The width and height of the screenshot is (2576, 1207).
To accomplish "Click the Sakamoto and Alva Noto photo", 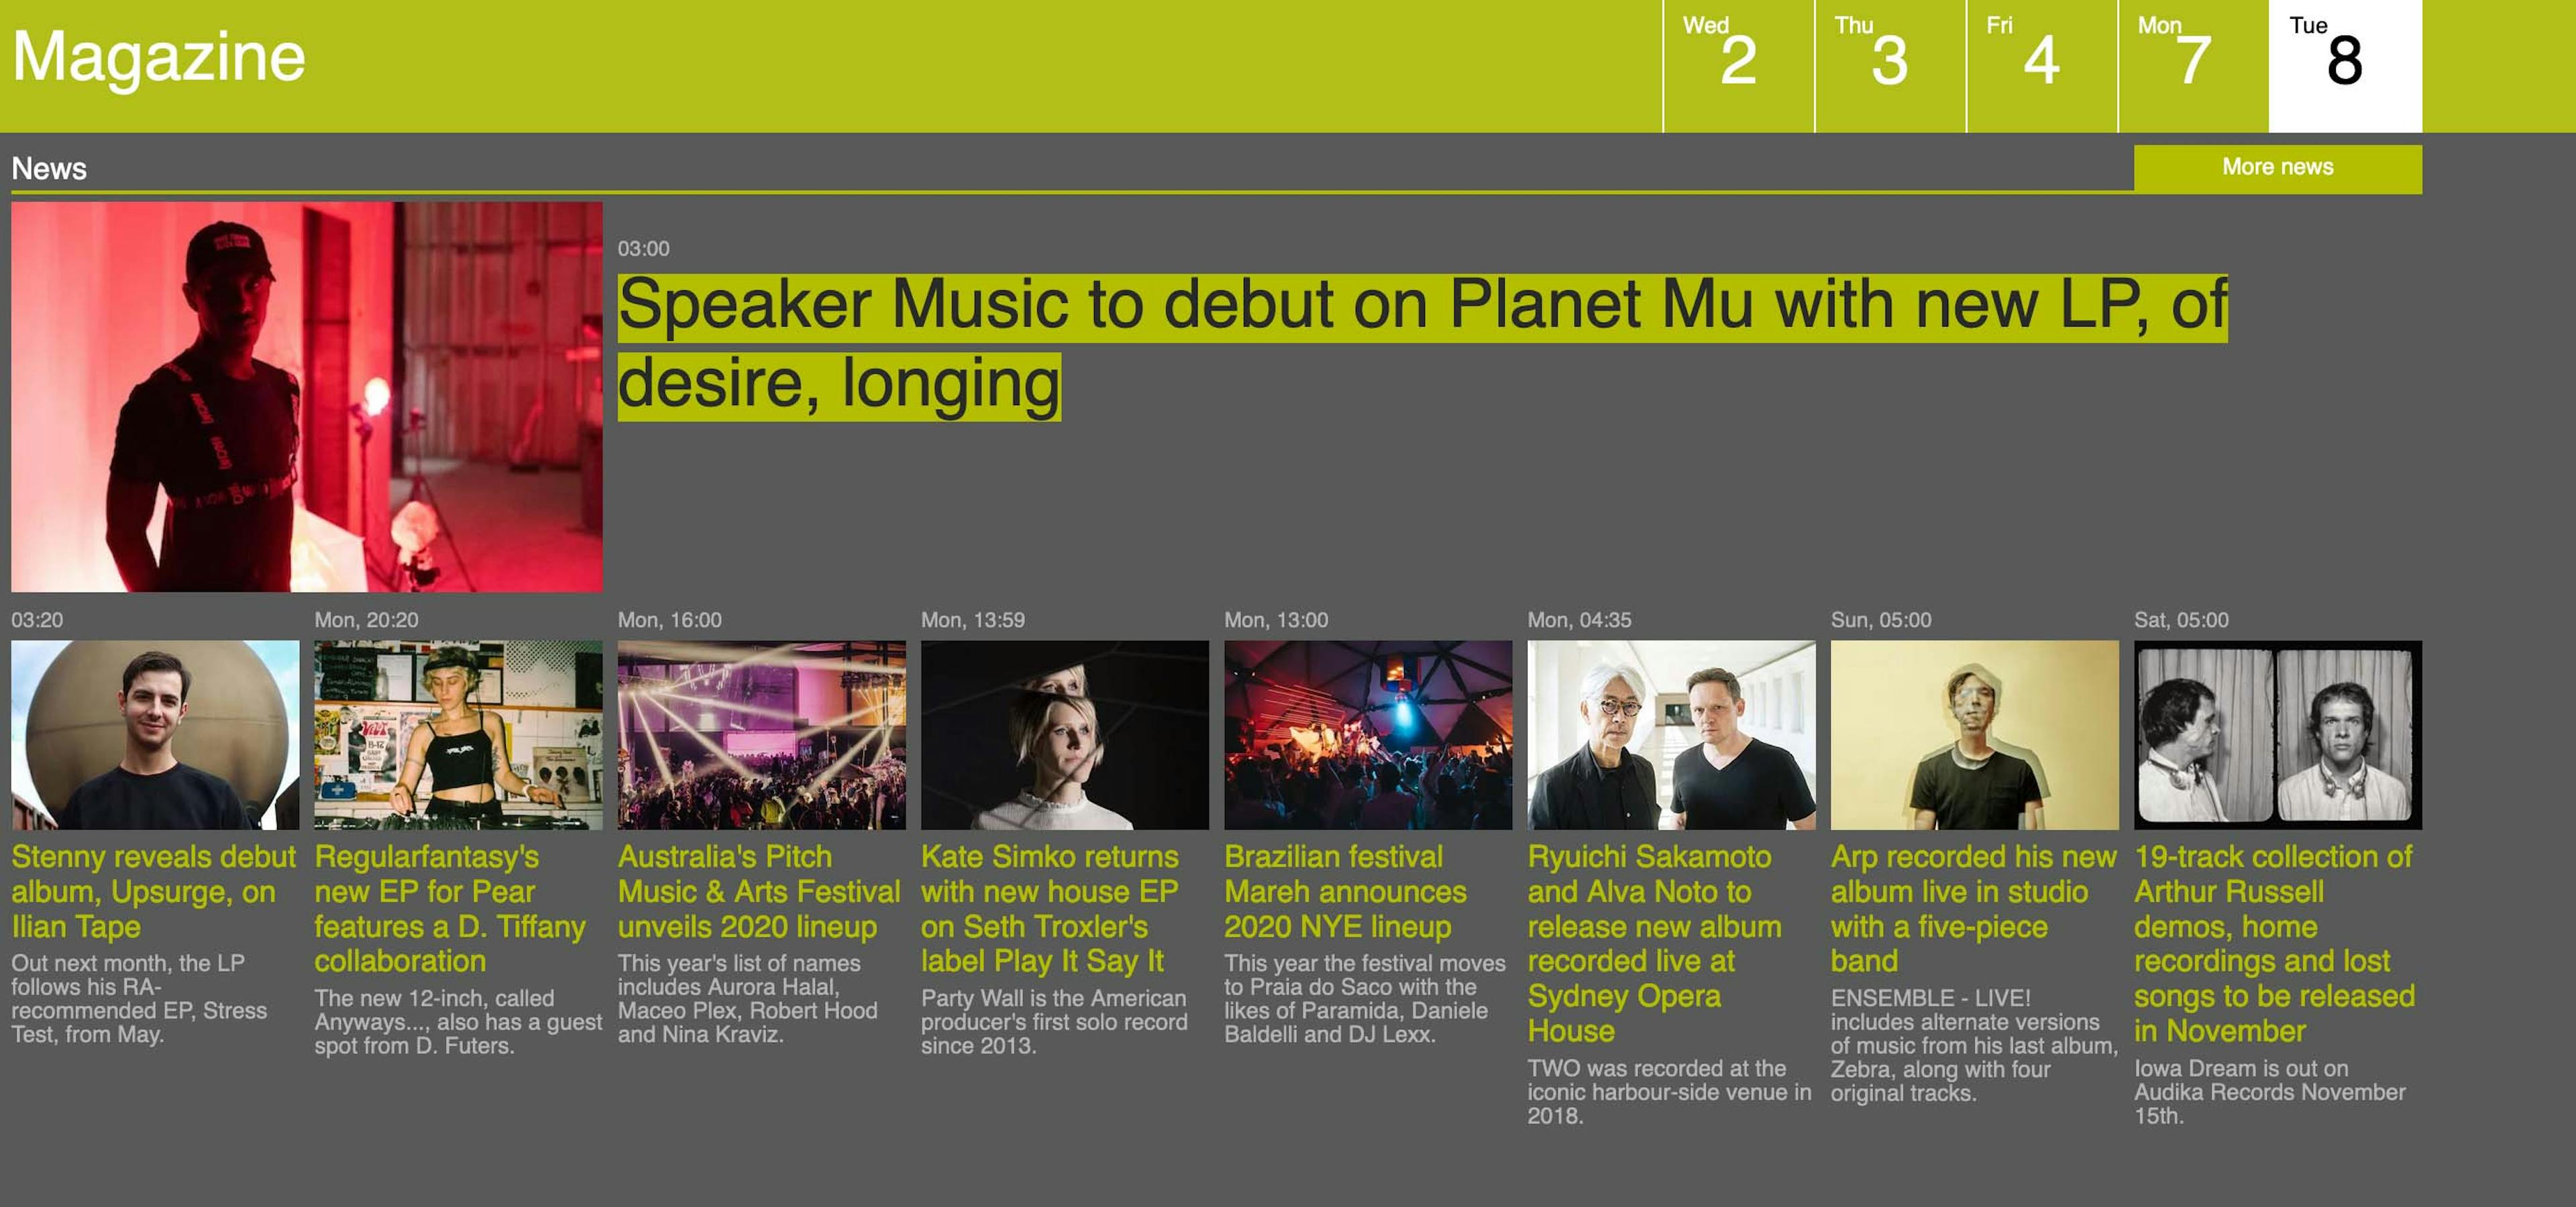I will pos(1671,734).
